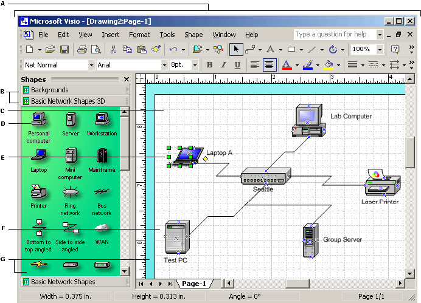This screenshot has width=421, height=303.
Task: Select the Line drawing tool
Action: pyautogui.click(x=311, y=49)
